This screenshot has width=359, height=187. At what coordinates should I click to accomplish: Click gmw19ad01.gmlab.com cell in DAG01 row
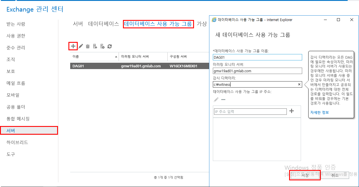tap(141, 66)
